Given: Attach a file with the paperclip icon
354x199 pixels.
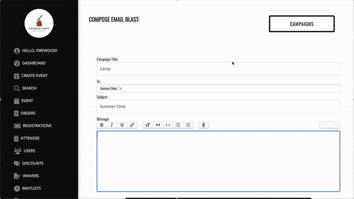Looking at the screenshot, I should [204, 125].
